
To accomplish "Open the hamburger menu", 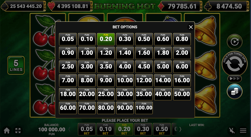I will click(243, 130).
